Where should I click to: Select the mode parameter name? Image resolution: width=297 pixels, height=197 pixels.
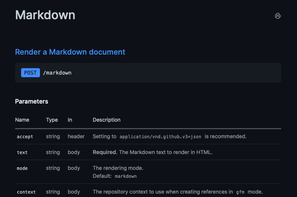22,168
